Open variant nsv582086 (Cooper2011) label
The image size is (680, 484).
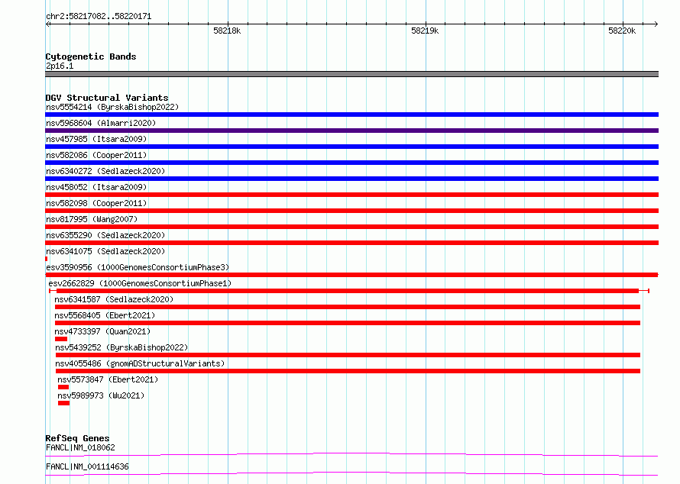click(96, 155)
